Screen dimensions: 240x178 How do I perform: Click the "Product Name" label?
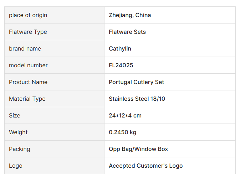(28, 82)
